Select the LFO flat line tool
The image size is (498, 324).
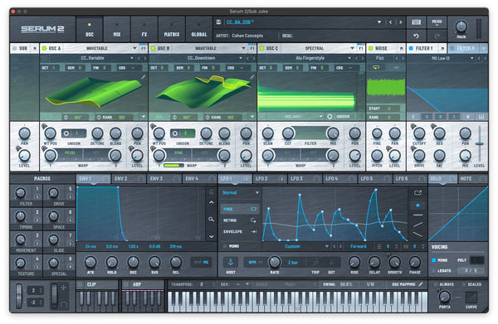click(x=417, y=215)
